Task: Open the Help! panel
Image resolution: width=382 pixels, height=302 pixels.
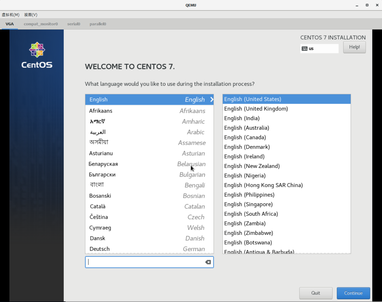Action: (354, 47)
